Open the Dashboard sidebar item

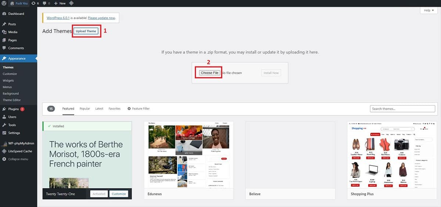16,14
